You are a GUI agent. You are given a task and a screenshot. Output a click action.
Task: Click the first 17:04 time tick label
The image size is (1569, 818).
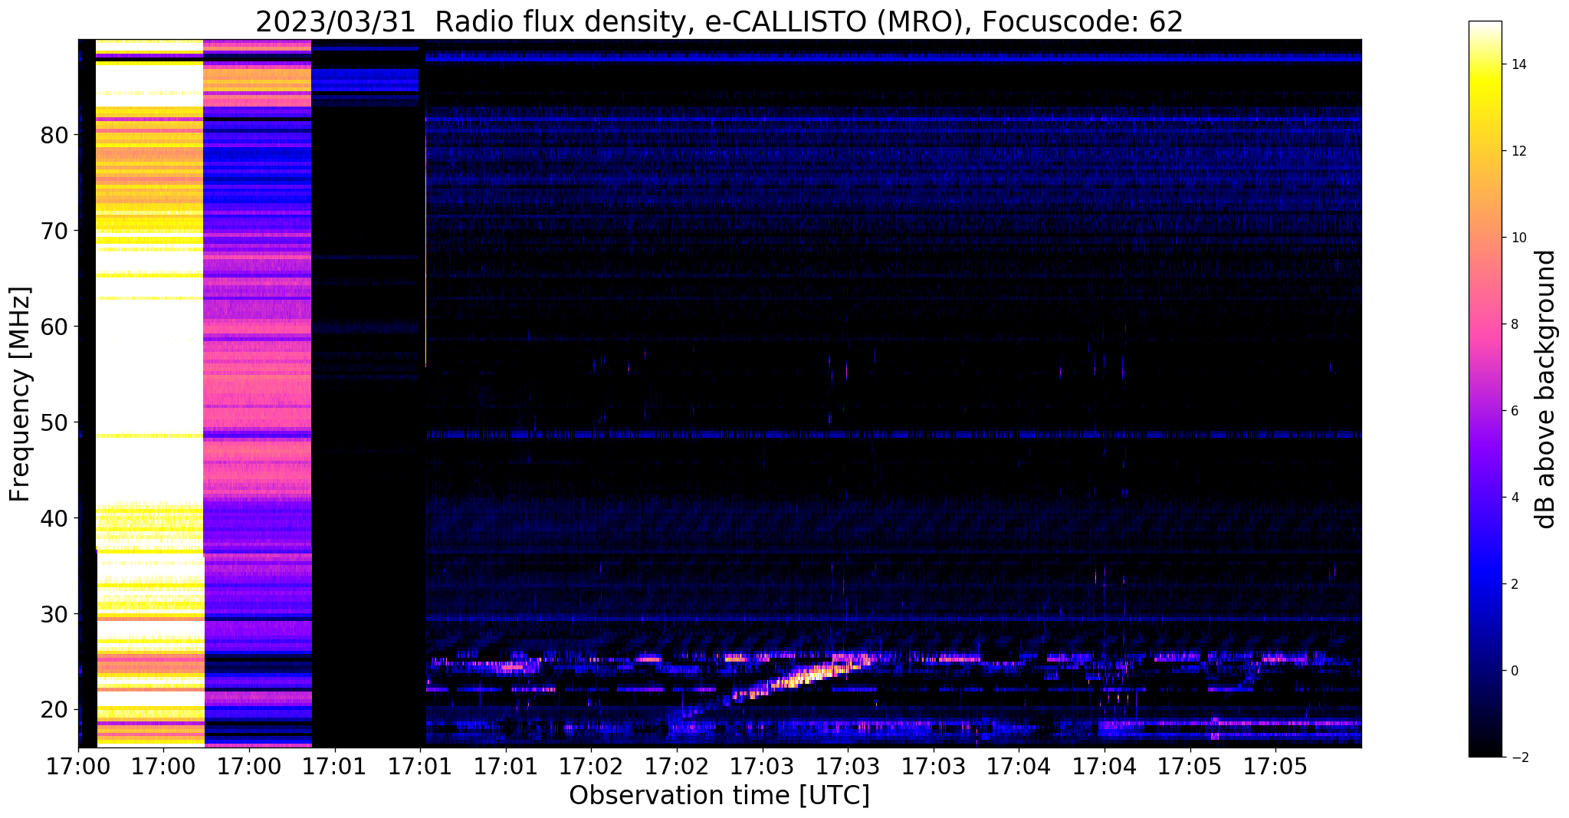pyautogui.click(x=1019, y=766)
